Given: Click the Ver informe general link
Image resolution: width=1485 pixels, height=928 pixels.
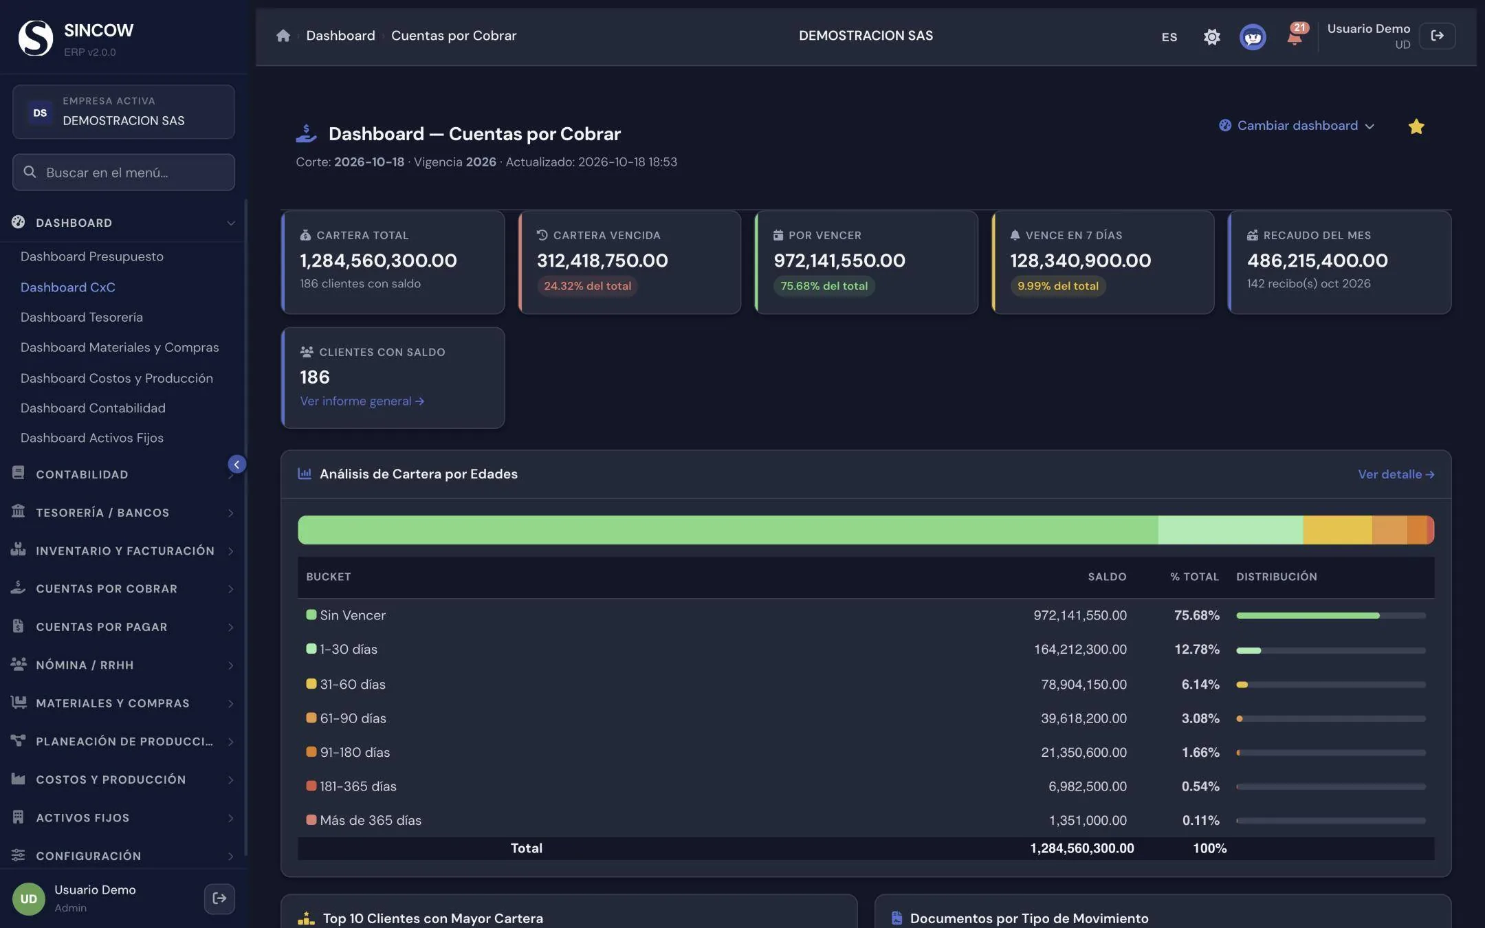Looking at the screenshot, I should pyautogui.click(x=362, y=401).
